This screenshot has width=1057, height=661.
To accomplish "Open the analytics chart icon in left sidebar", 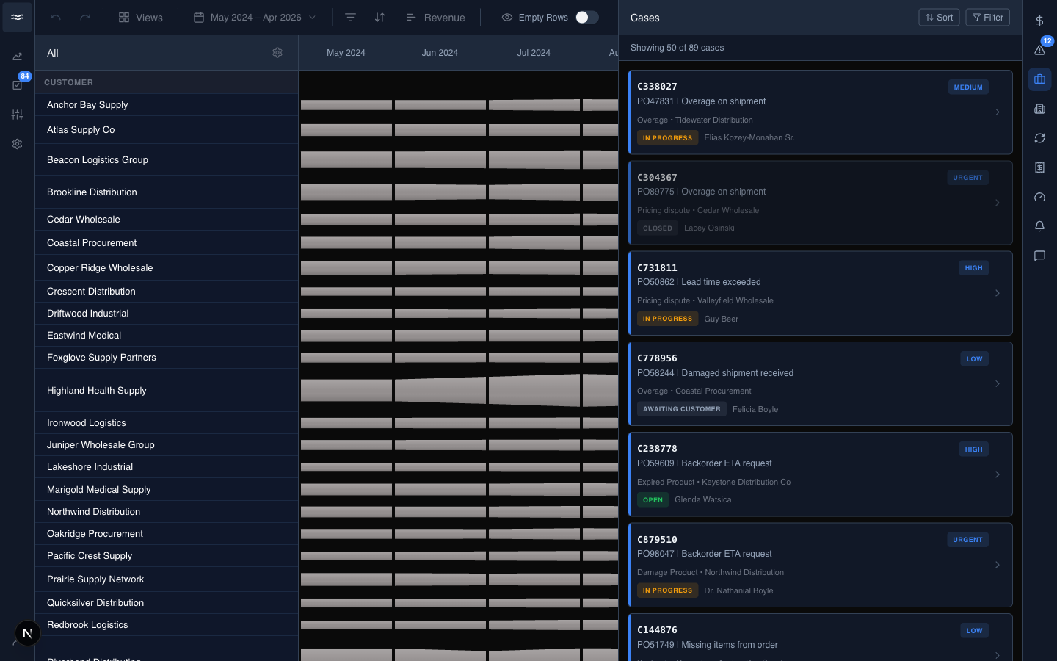I will 17,57.
